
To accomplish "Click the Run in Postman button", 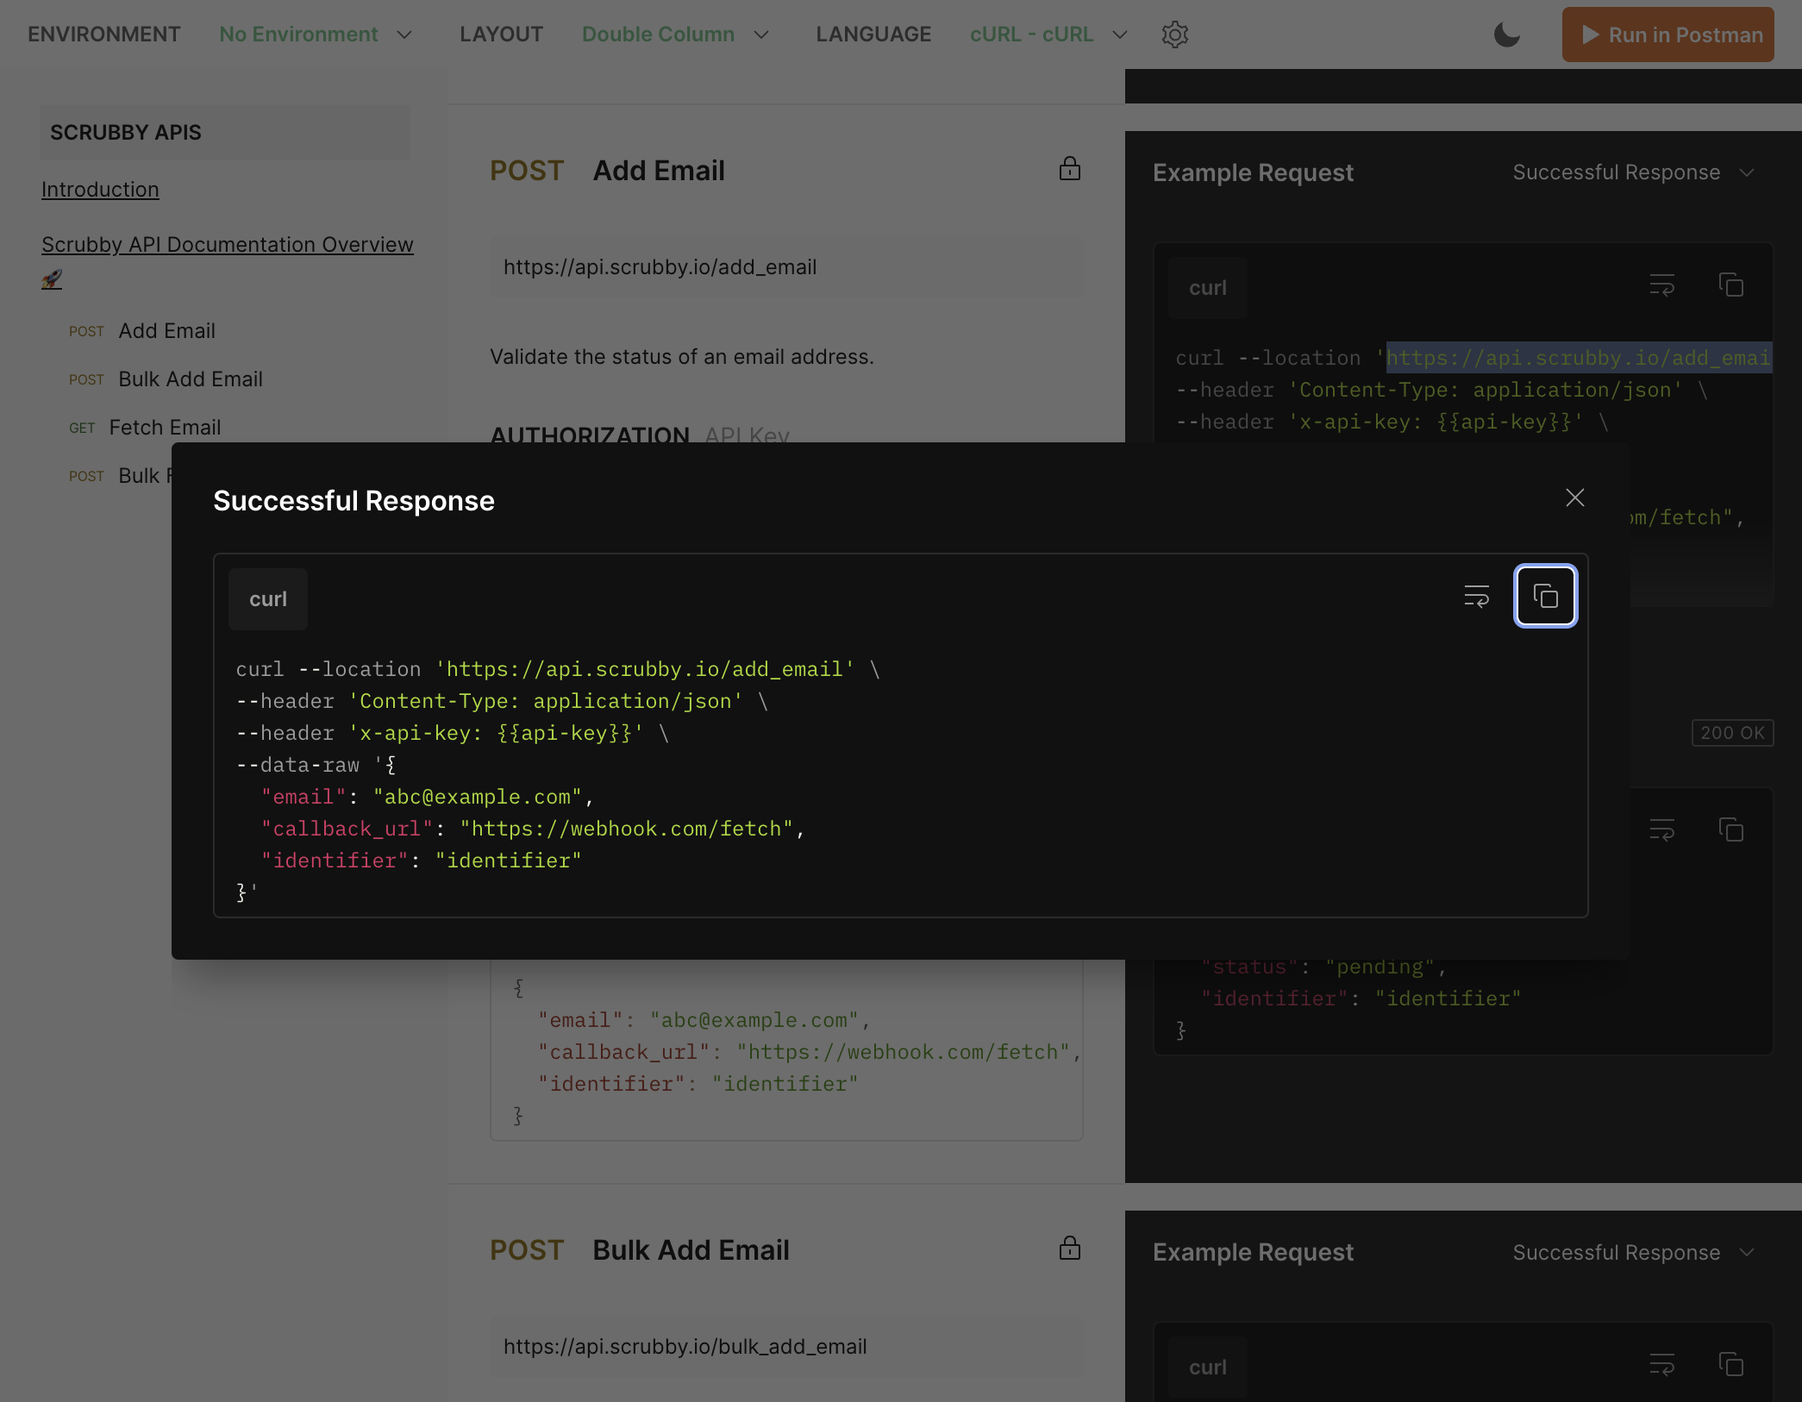I will click(1667, 34).
